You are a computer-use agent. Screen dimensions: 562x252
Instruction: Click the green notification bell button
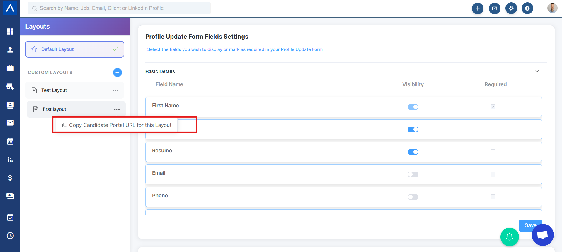coord(509,237)
